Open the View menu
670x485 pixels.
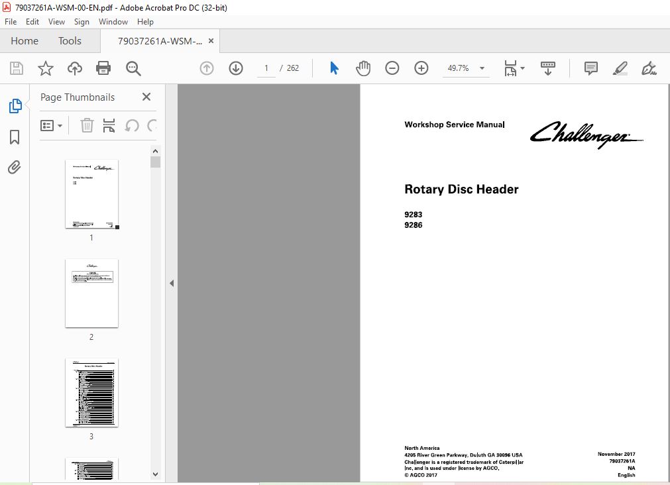point(56,22)
